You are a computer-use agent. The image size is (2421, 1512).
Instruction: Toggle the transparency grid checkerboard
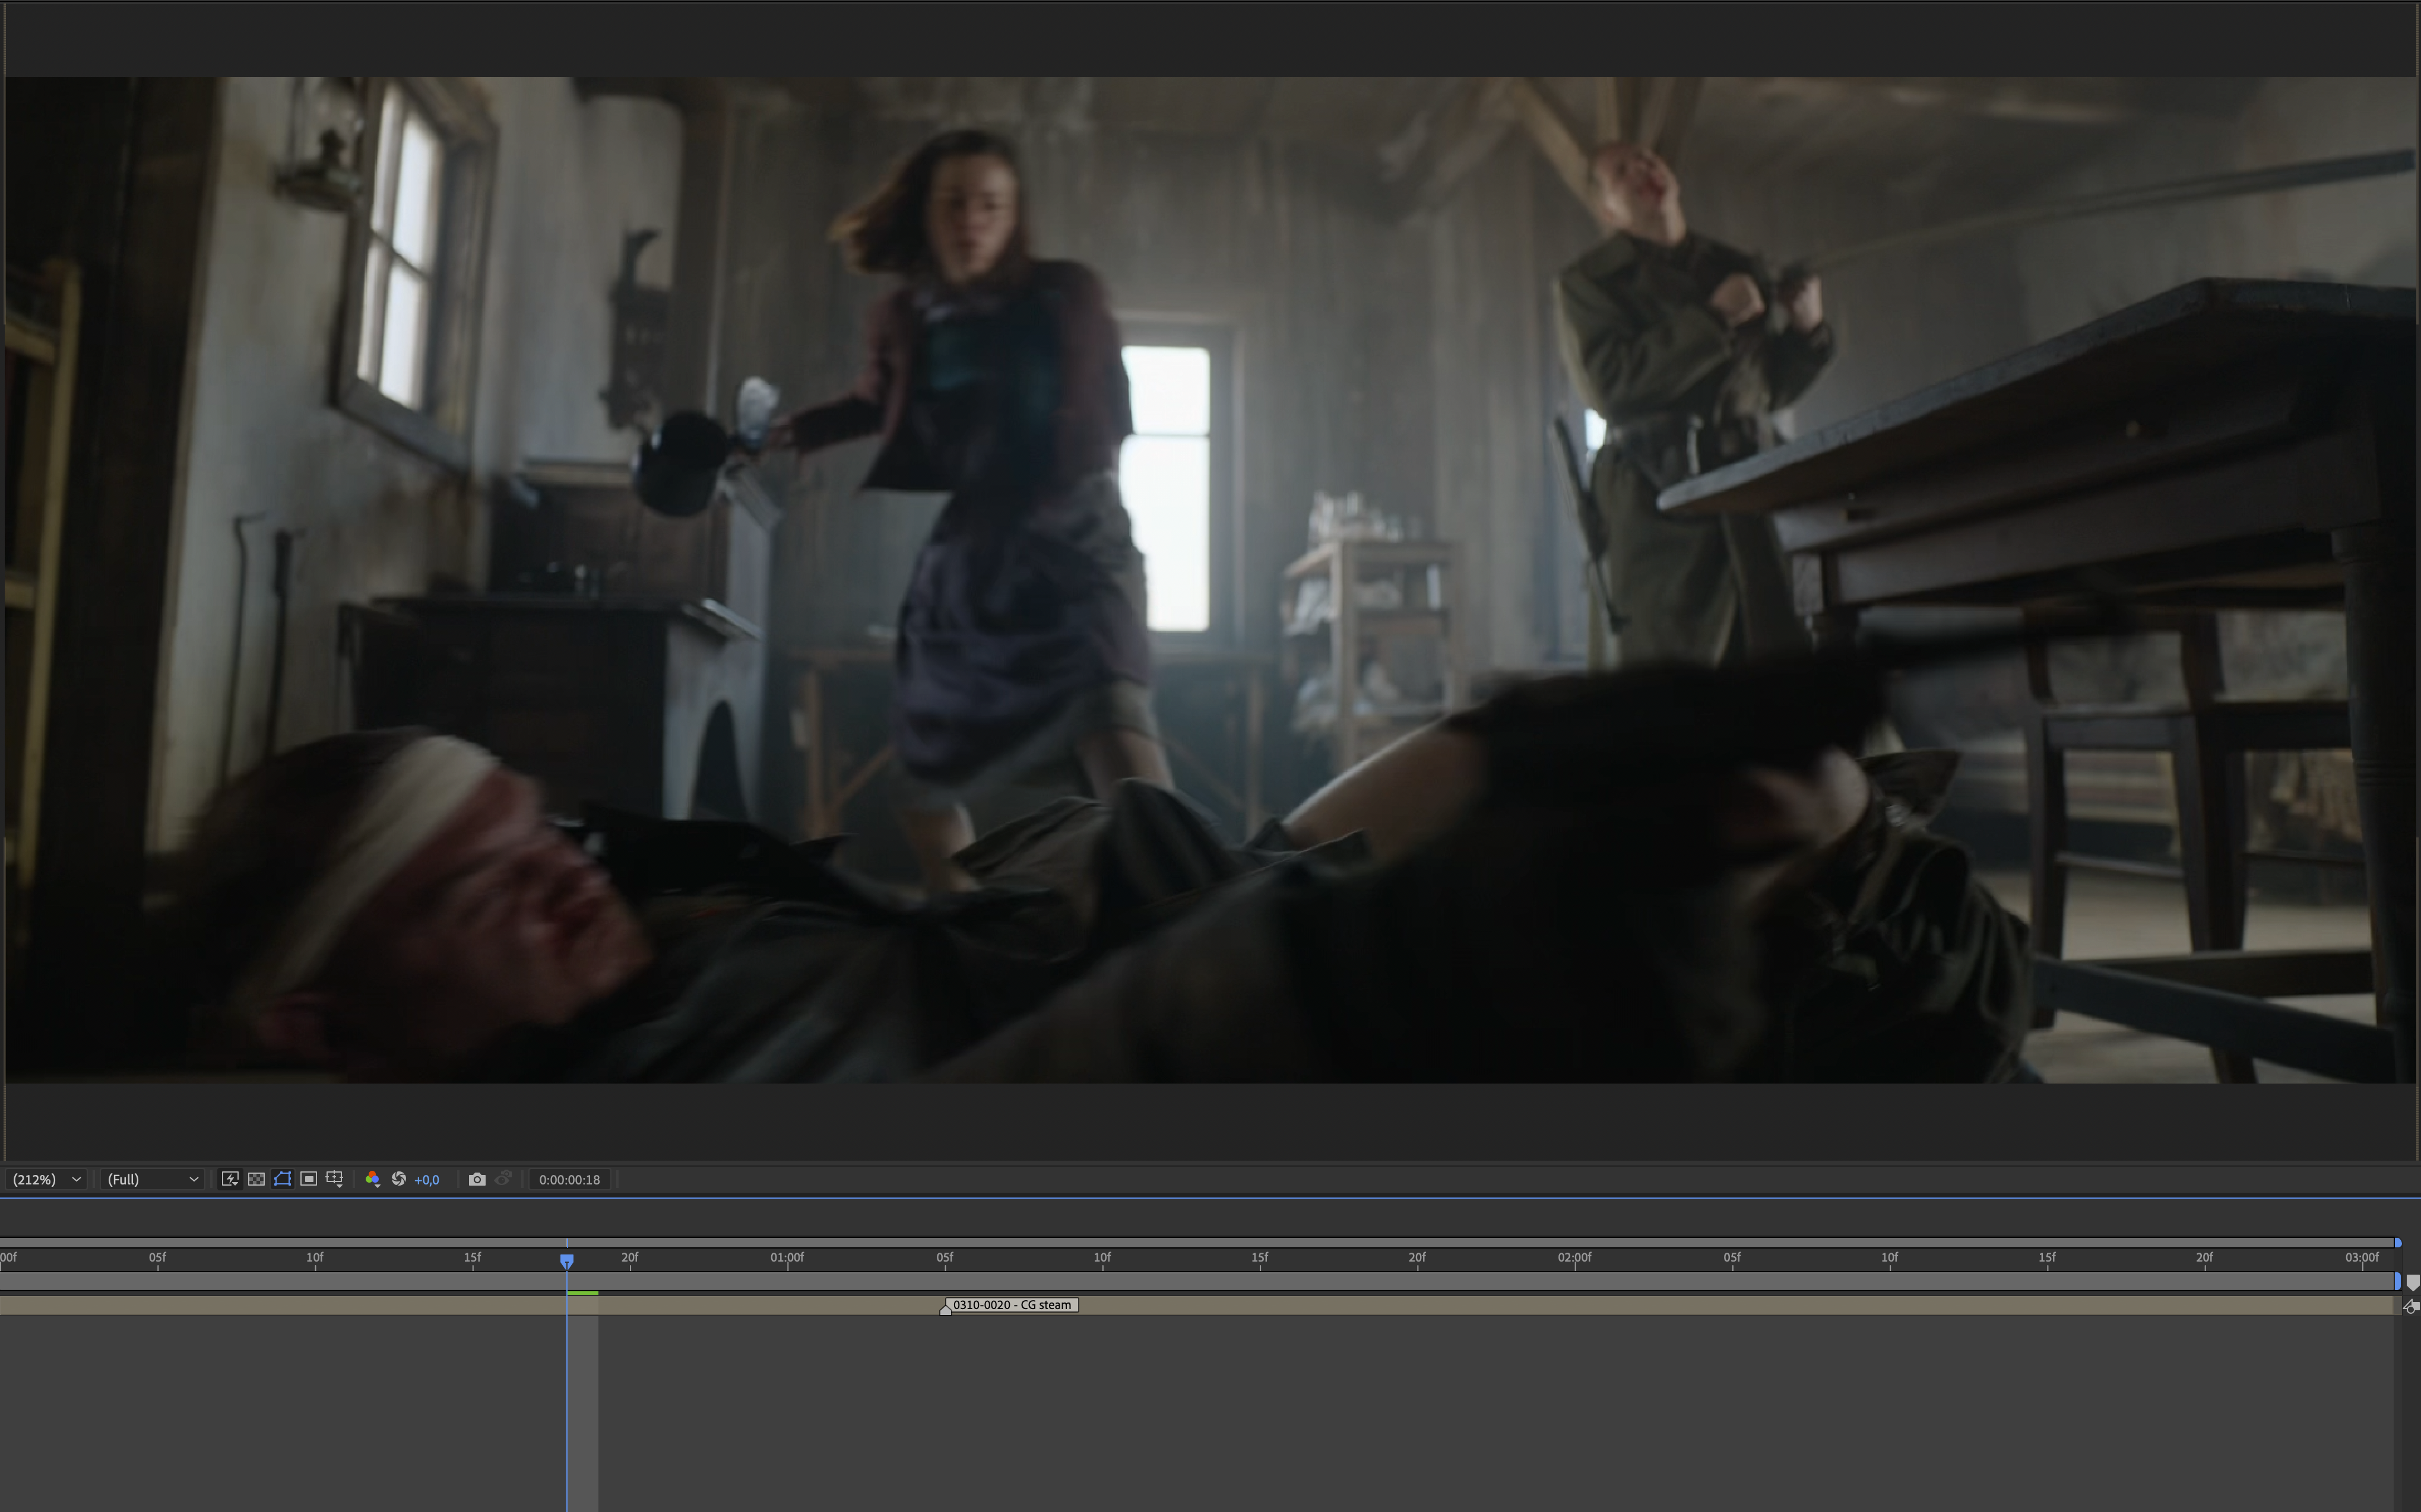click(x=256, y=1179)
